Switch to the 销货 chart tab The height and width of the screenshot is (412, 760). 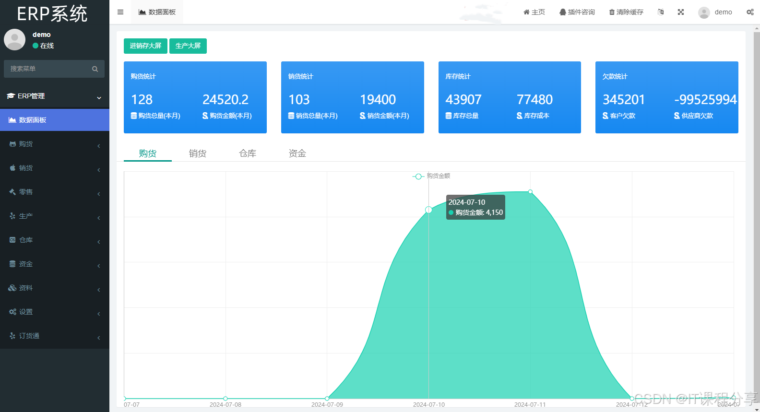click(x=197, y=153)
